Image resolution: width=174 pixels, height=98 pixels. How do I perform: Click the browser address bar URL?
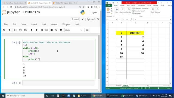41,7
